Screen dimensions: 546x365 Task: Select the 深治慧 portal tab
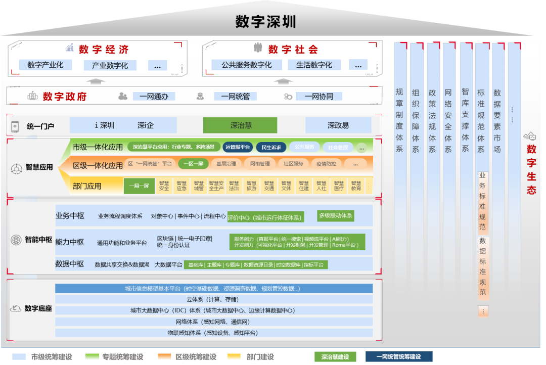tap(240, 125)
